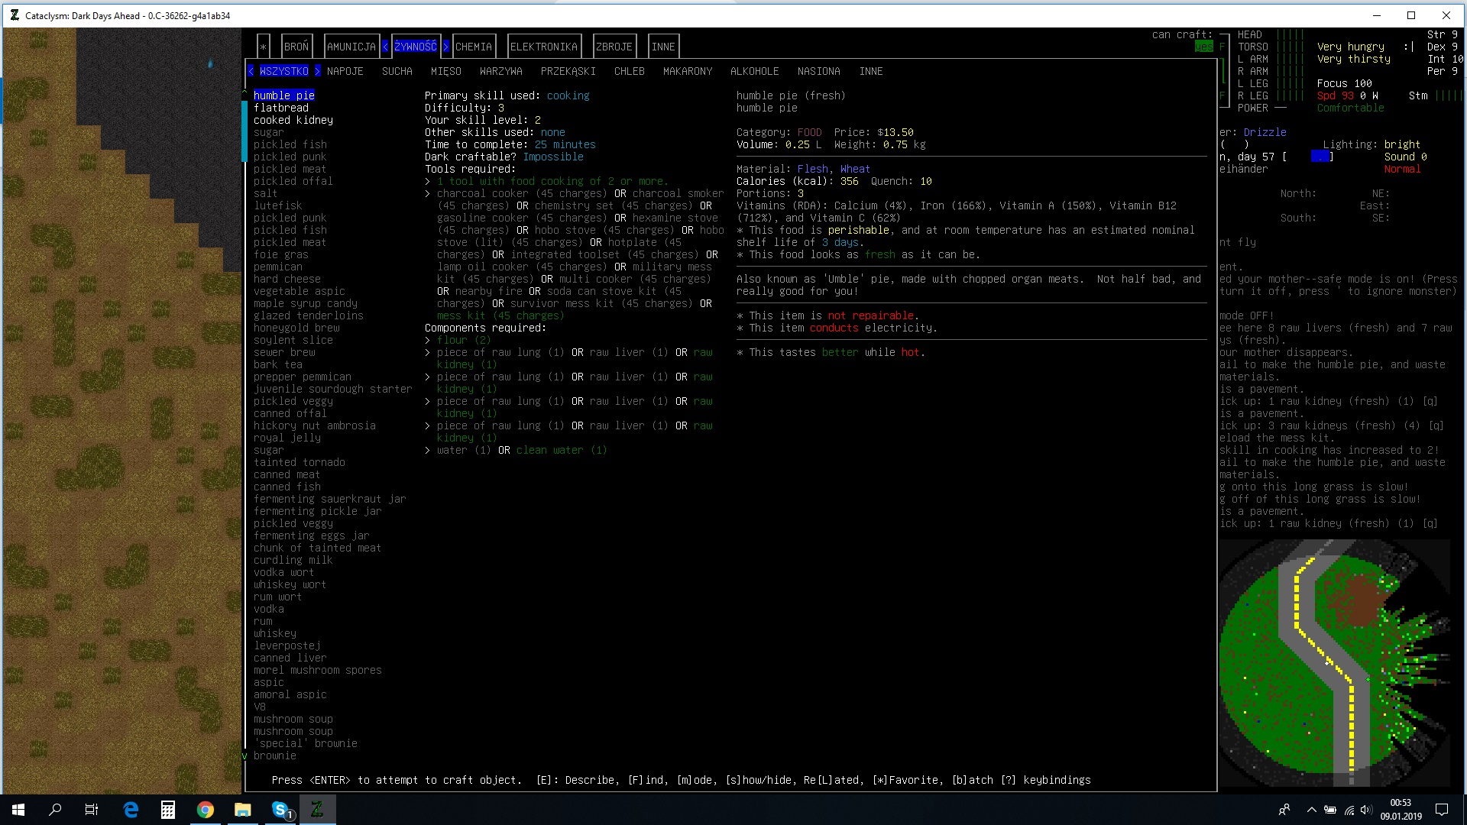This screenshot has height=825, width=1467.
Task: Open the Windows Start menu
Action: coord(18,810)
